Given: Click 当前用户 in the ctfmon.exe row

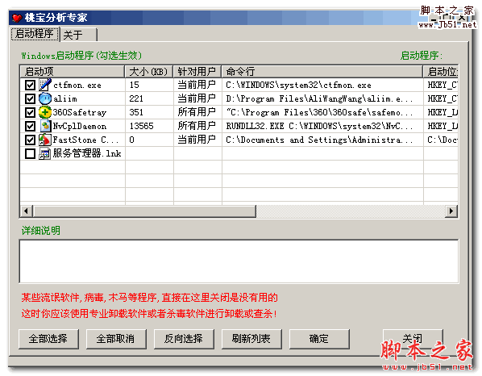Looking at the screenshot, I should point(197,85).
